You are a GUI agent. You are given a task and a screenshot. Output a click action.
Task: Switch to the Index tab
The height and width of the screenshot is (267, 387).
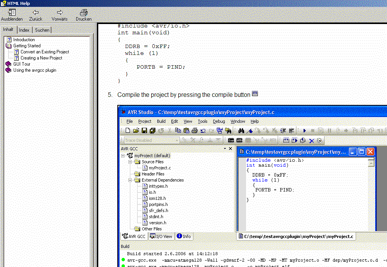coord(24,30)
